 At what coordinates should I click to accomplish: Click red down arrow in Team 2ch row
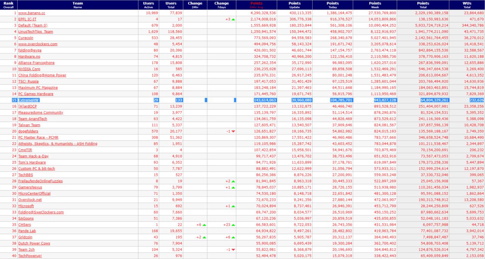[233, 250]
